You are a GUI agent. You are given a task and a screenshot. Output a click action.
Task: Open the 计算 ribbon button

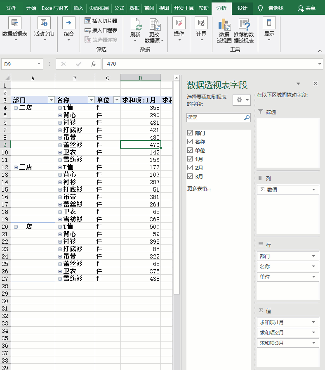pyautogui.click(x=201, y=29)
